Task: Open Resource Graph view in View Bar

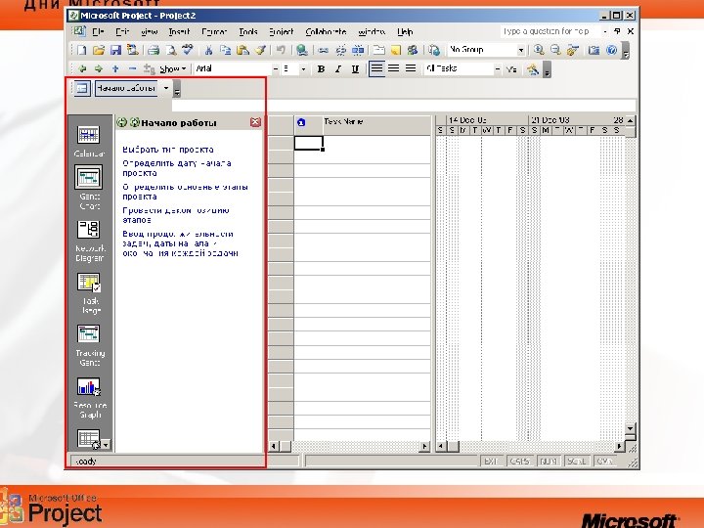Action: tap(89, 397)
